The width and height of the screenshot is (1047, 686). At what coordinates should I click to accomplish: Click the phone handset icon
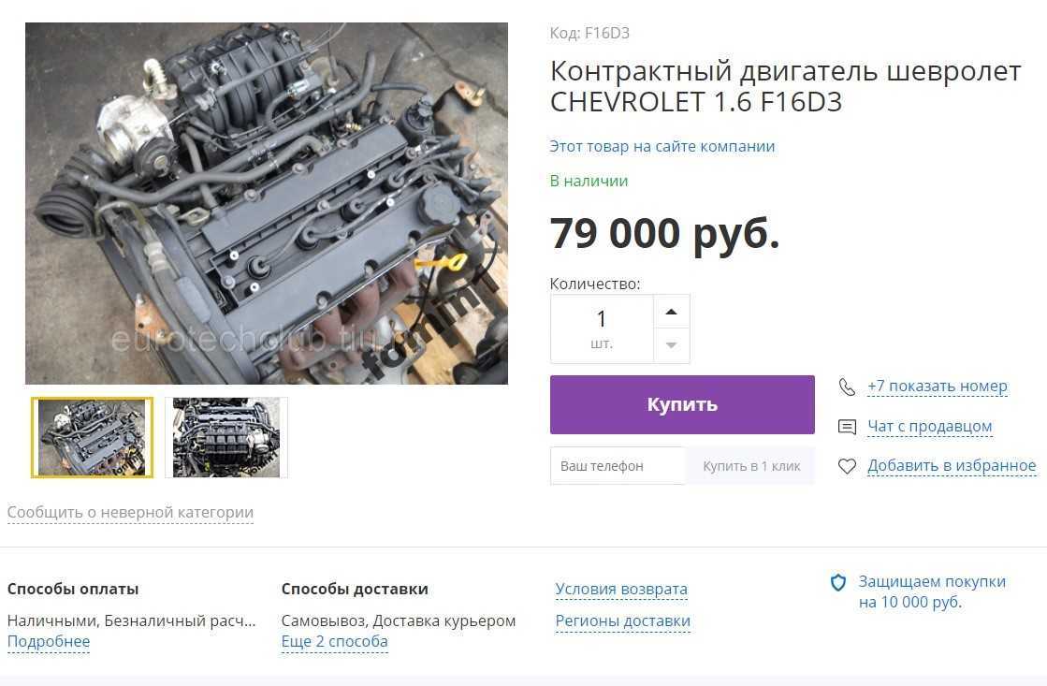point(847,387)
